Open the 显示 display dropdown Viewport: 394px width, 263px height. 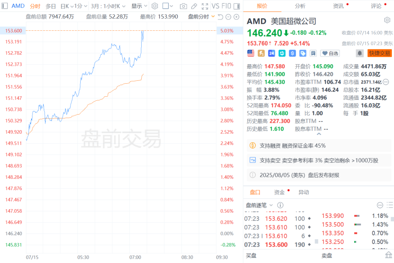point(139,6)
